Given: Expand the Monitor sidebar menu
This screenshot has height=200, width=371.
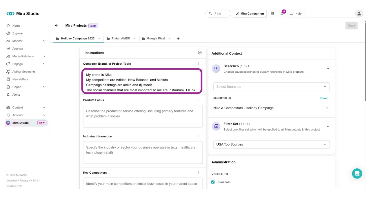Looking at the screenshot, I should (44, 41).
